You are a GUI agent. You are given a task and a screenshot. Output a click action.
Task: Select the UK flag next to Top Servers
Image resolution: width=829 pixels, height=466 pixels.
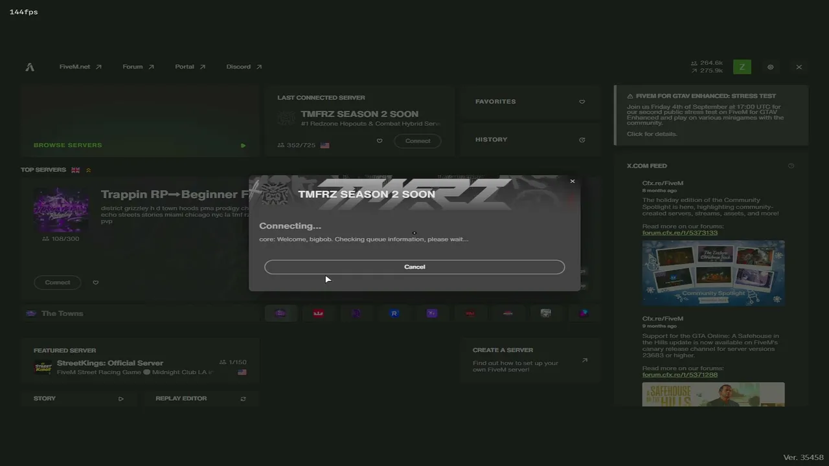76,170
